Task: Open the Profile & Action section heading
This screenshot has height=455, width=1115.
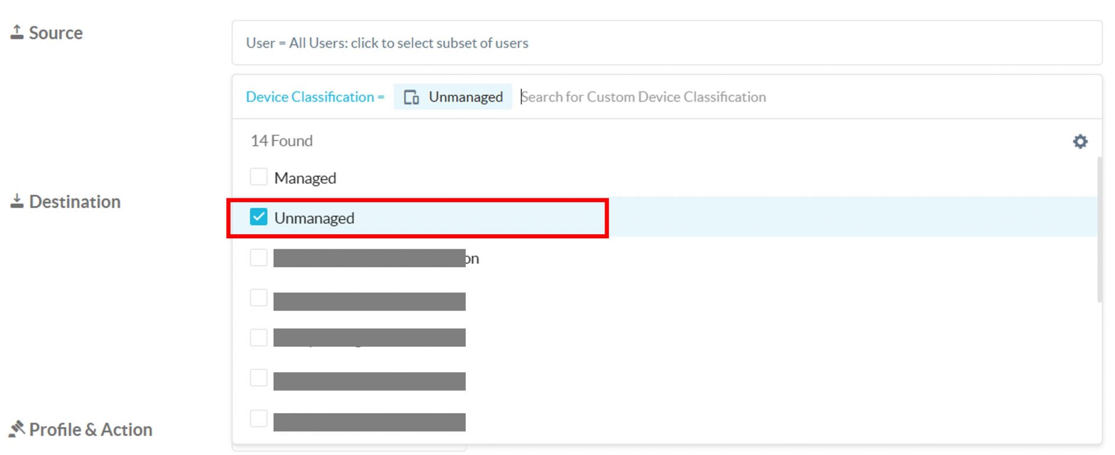Action: tap(91, 429)
